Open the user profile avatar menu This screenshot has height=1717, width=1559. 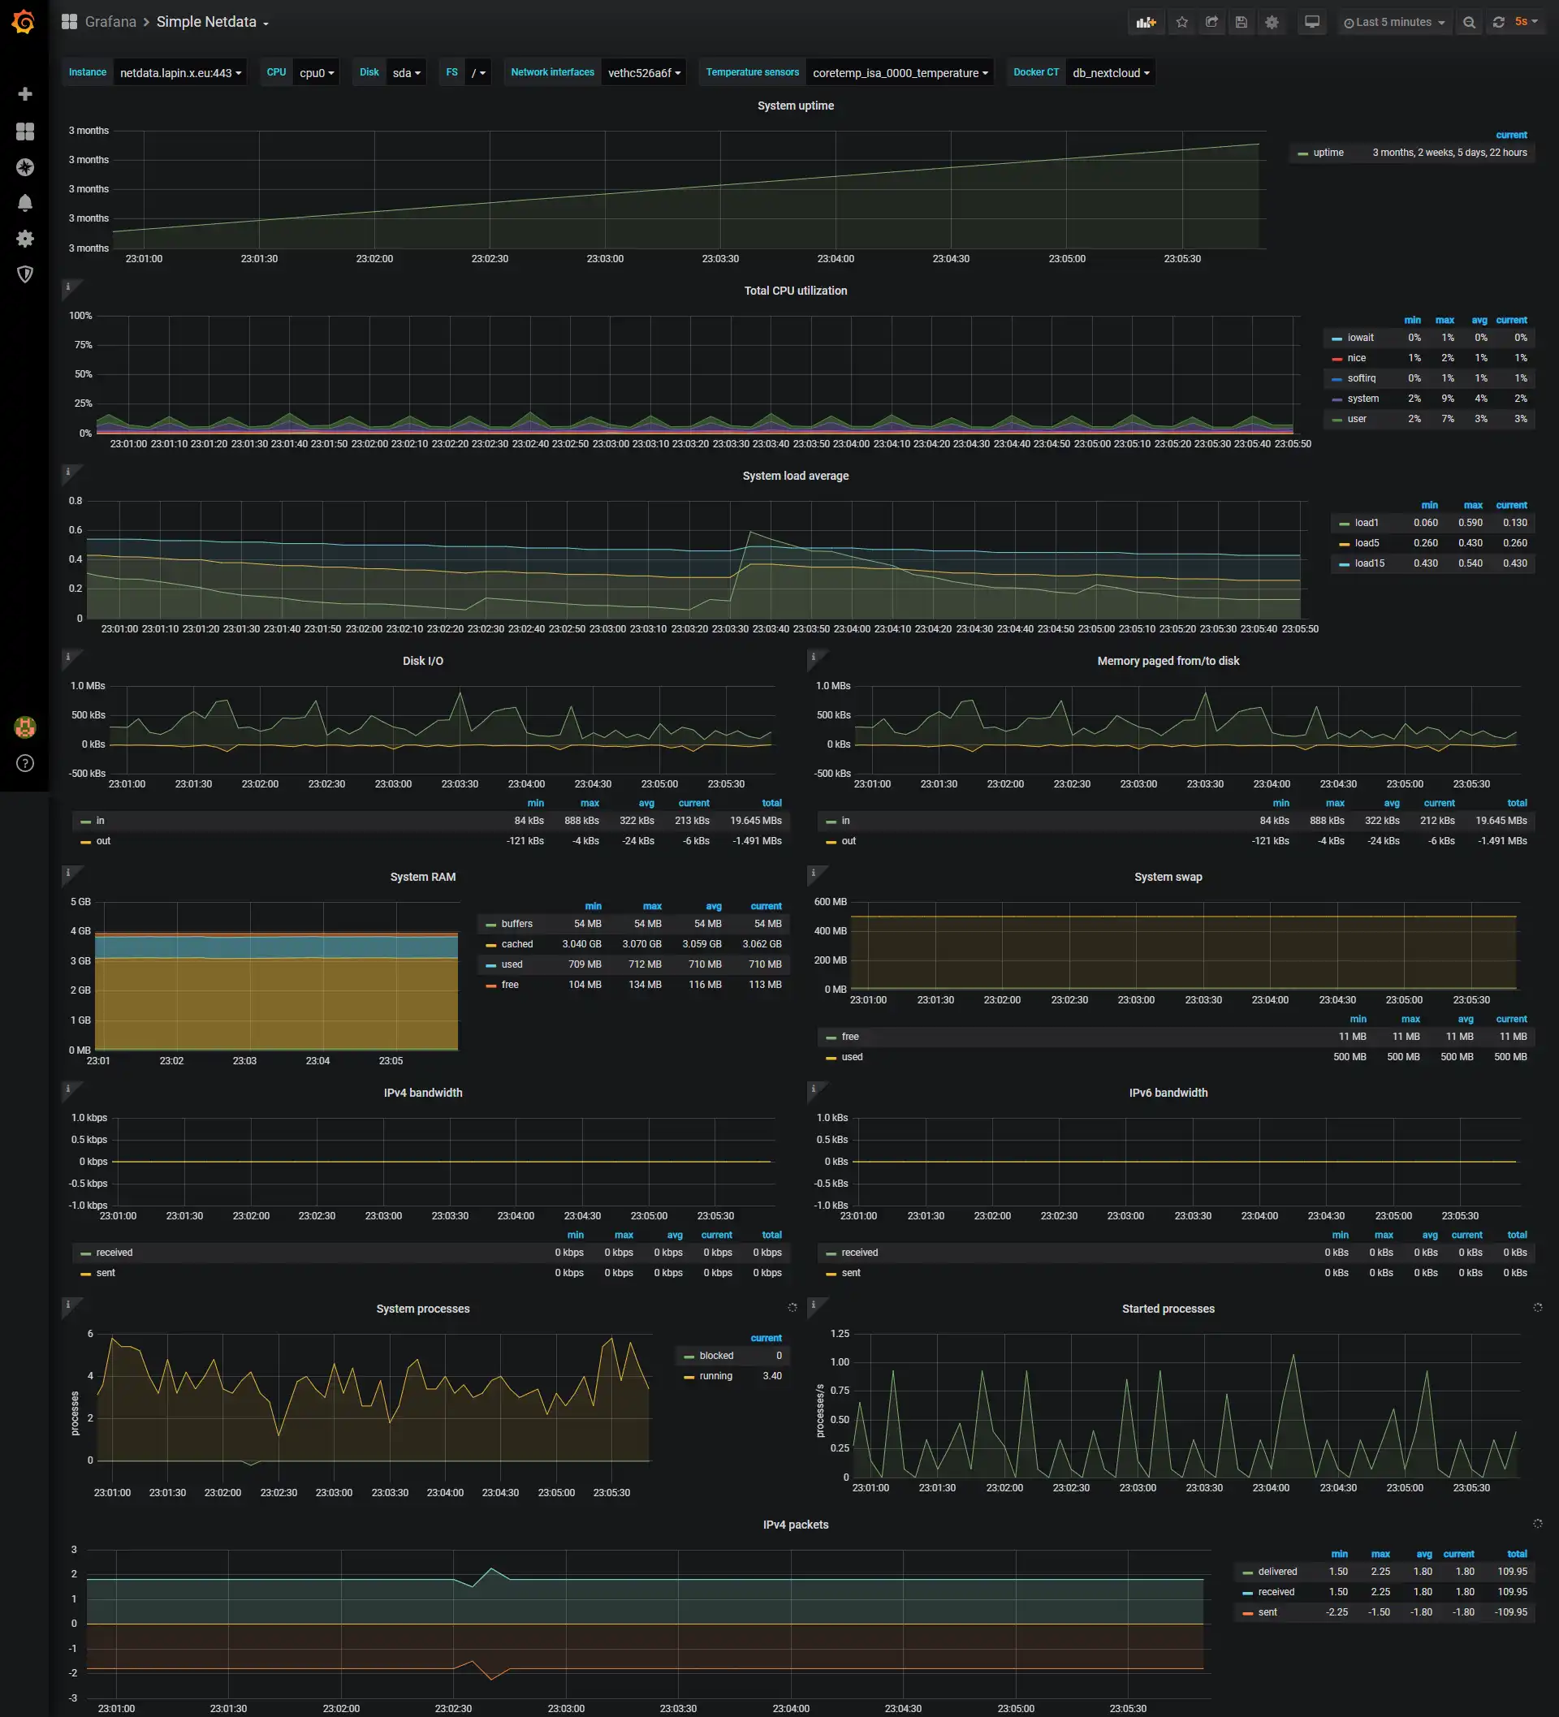pos(24,727)
